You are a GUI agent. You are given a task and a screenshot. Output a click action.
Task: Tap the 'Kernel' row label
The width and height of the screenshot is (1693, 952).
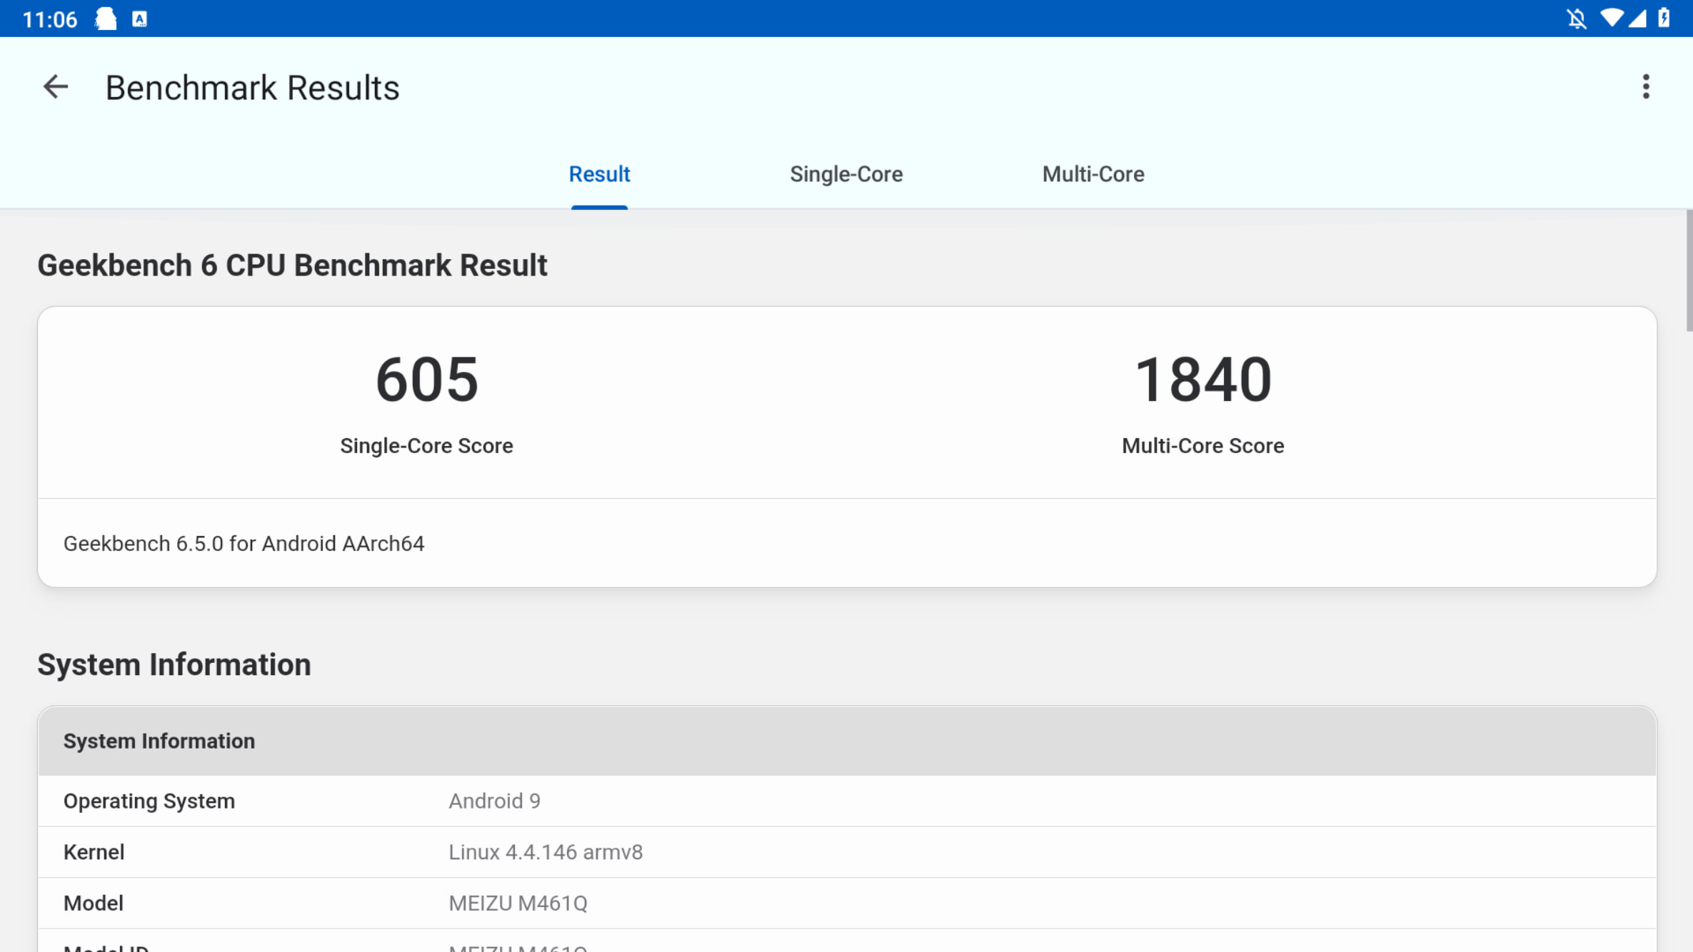tap(94, 853)
